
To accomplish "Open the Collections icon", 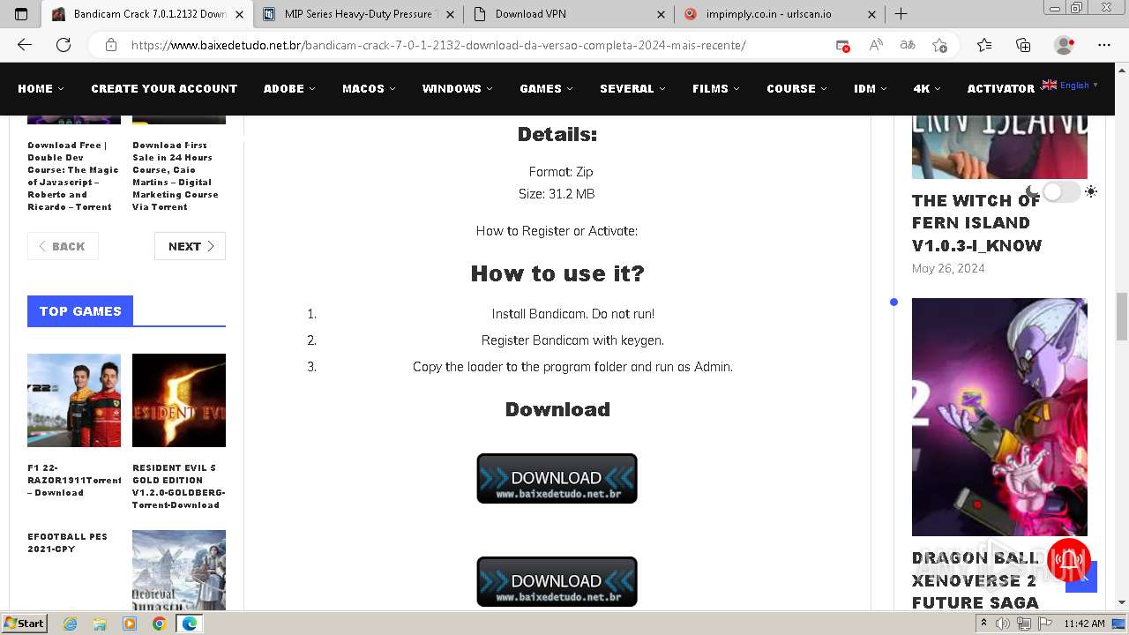I will pos(1023,45).
